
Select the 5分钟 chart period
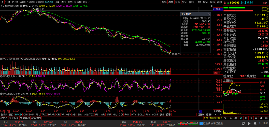pyautogui.click(x=22, y=2)
